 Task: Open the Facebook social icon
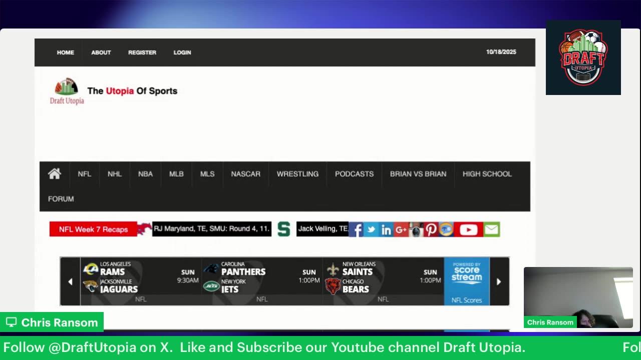(356, 229)
